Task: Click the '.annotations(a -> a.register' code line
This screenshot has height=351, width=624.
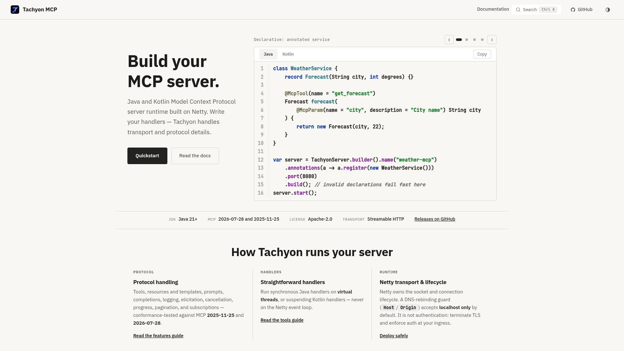Action: point(359,168)
